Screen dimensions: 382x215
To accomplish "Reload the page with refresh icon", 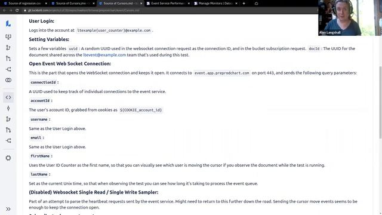I will click(17, 10).
